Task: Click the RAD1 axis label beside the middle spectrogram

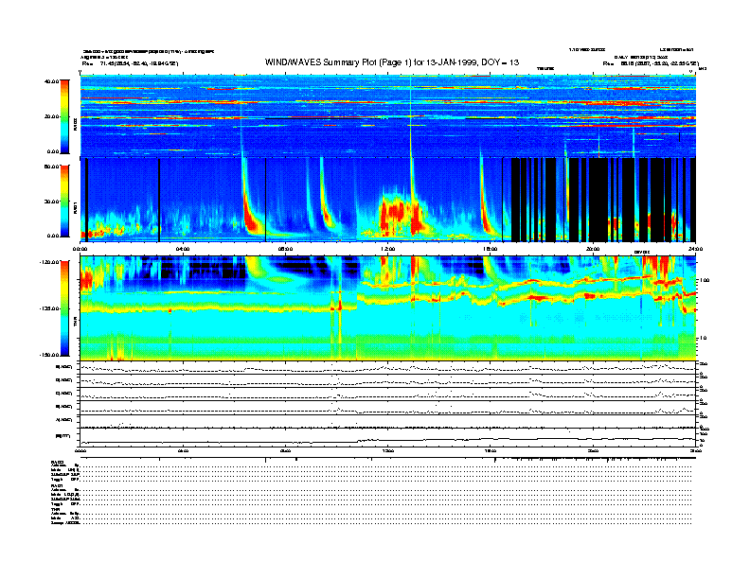Action: click(75, 208)
